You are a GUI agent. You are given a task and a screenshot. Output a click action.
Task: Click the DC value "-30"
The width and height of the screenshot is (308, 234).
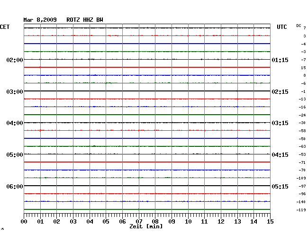(302, 123)
